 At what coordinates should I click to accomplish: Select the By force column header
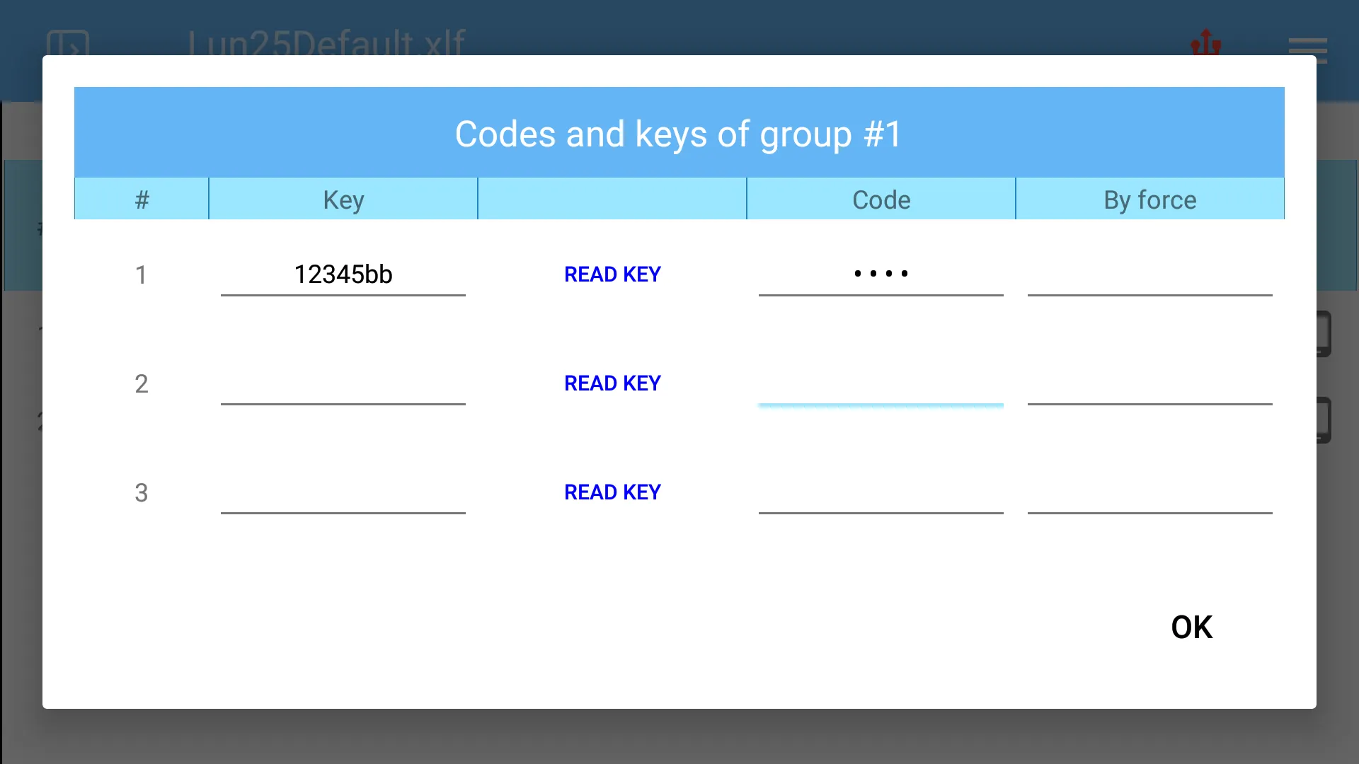coord(1149,199)
